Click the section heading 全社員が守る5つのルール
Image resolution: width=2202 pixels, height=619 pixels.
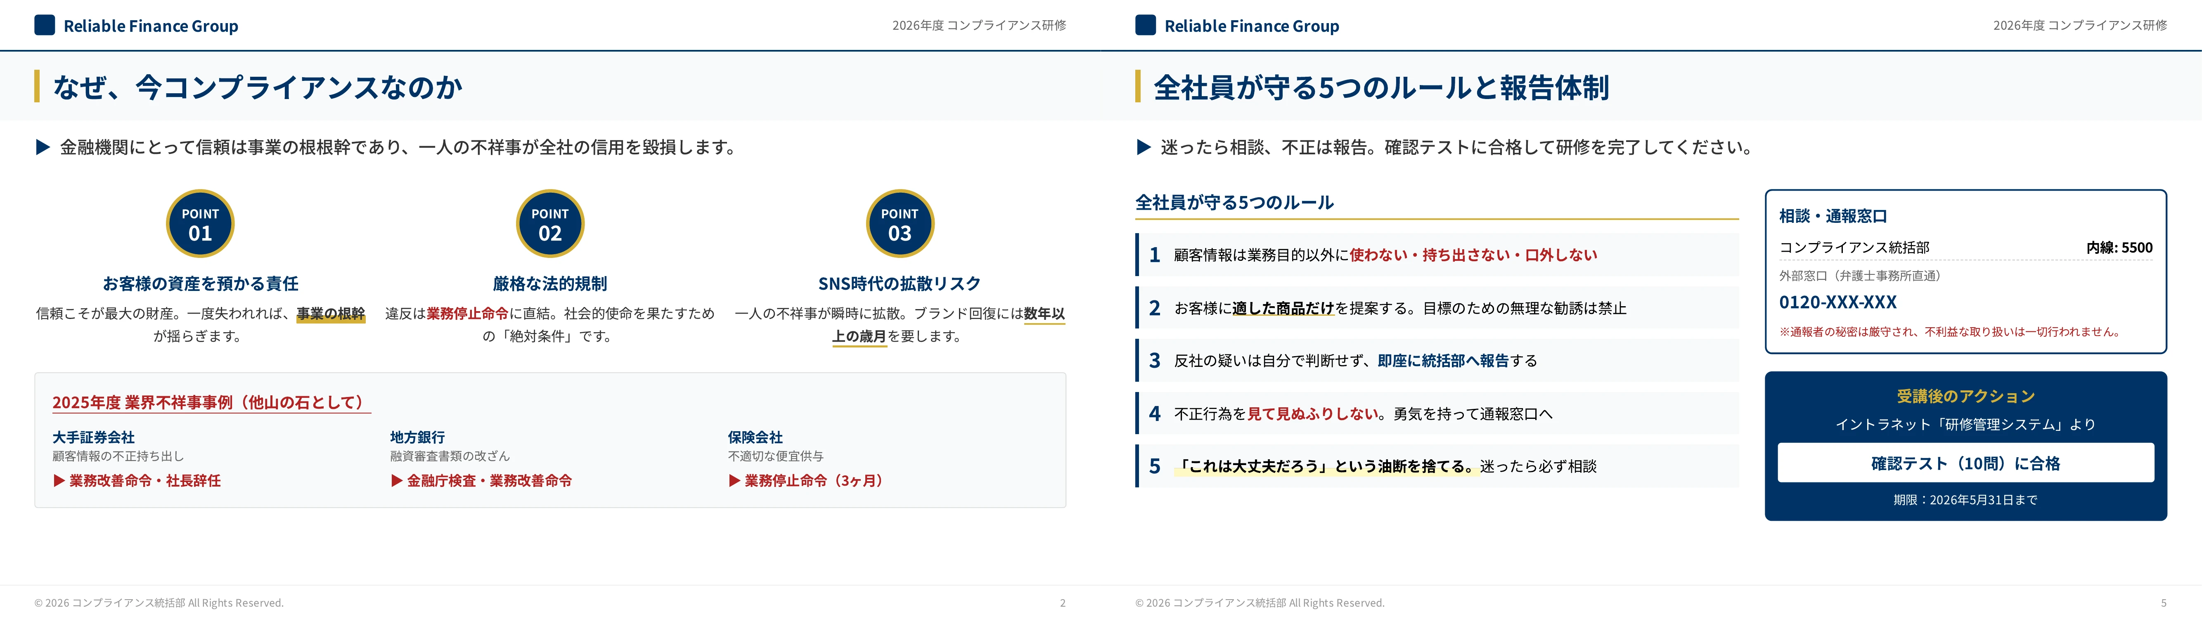coord(1234,203)
